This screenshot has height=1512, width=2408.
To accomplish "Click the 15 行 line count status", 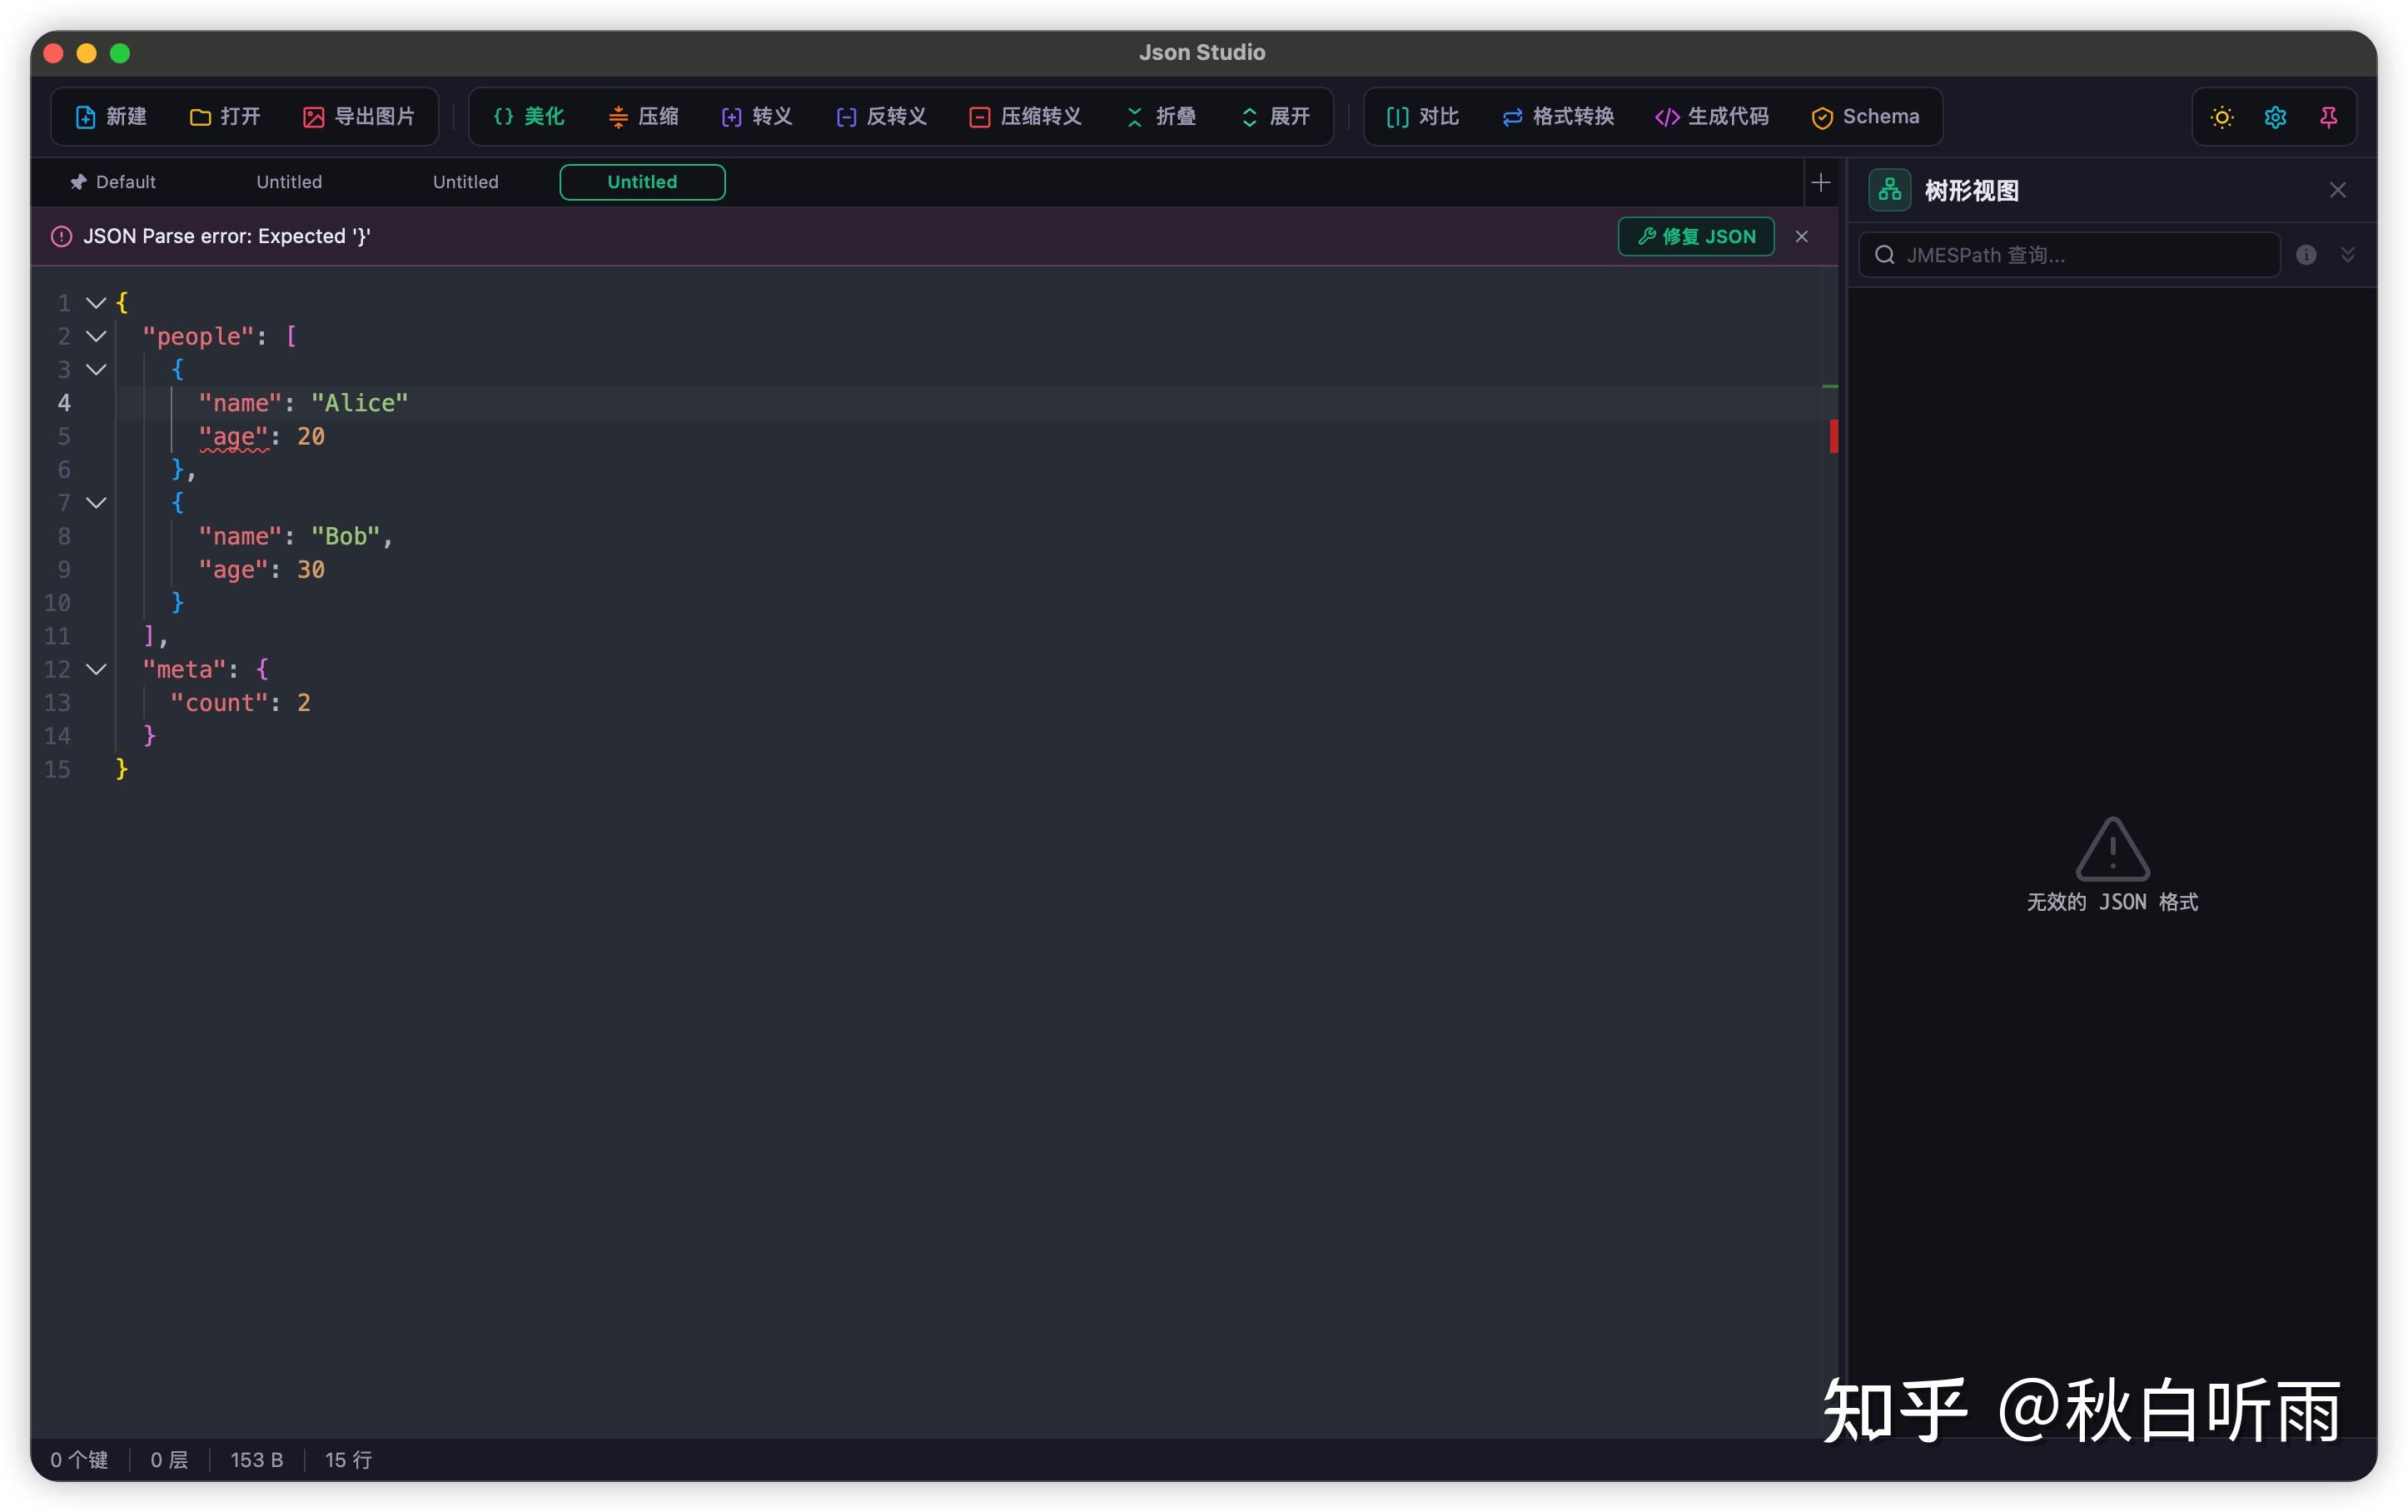I will point(348,1460).
